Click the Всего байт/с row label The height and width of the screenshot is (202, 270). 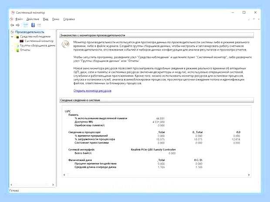pos(83,153)
